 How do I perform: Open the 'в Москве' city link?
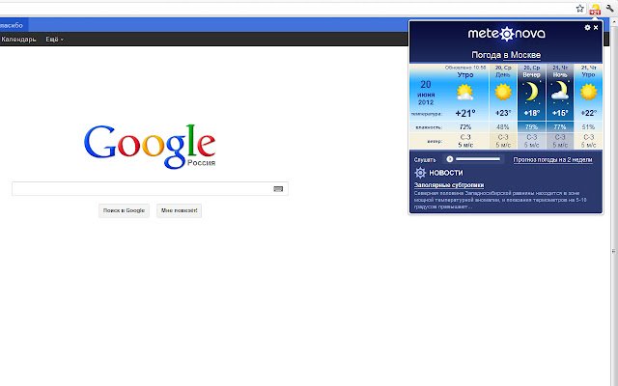point(521,55)
